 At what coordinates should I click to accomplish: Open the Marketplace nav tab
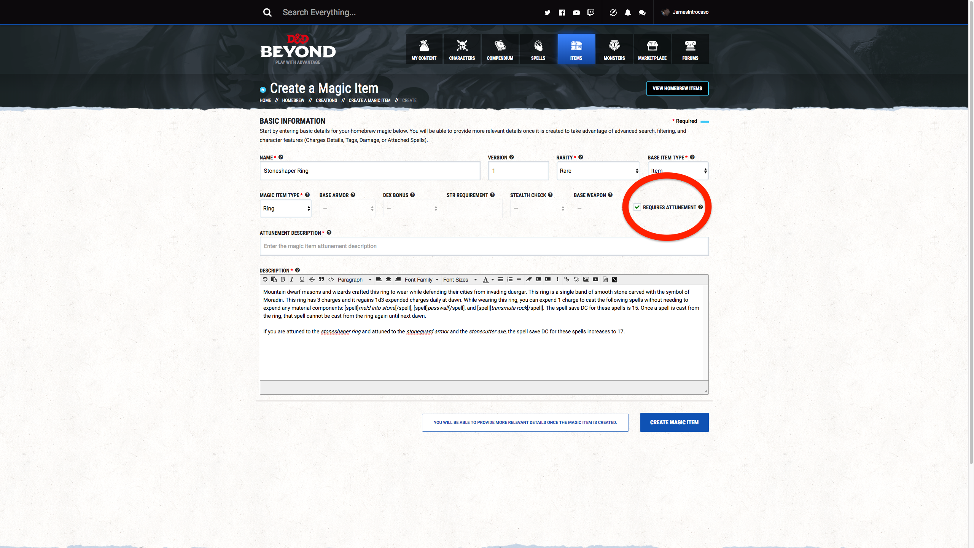(652, 49)
